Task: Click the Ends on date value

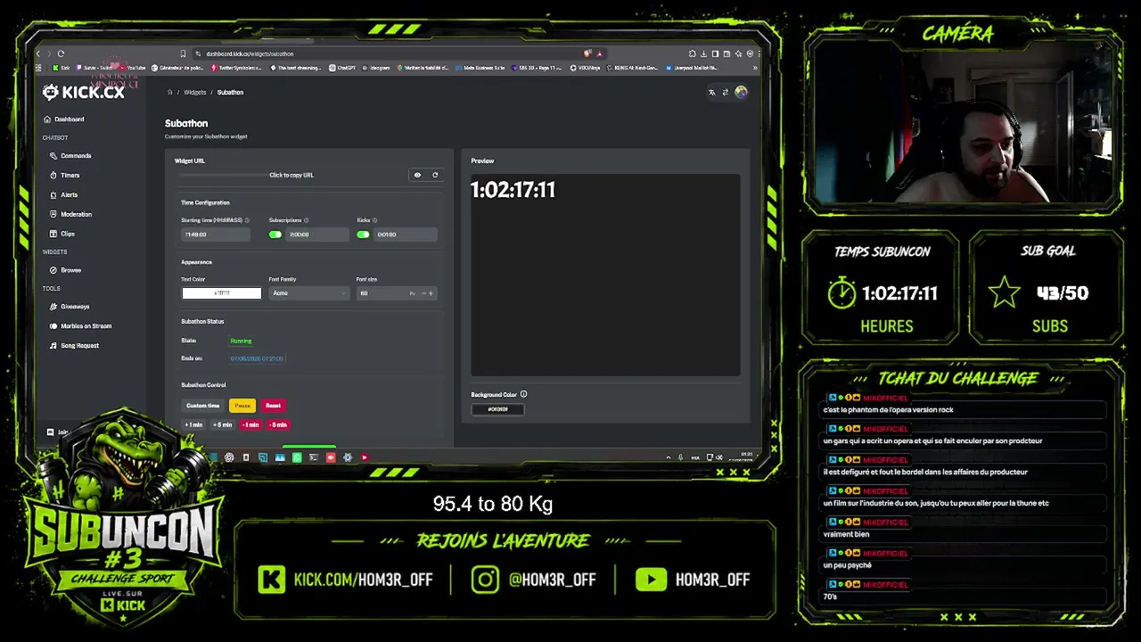Action: [x=257, y=358]
